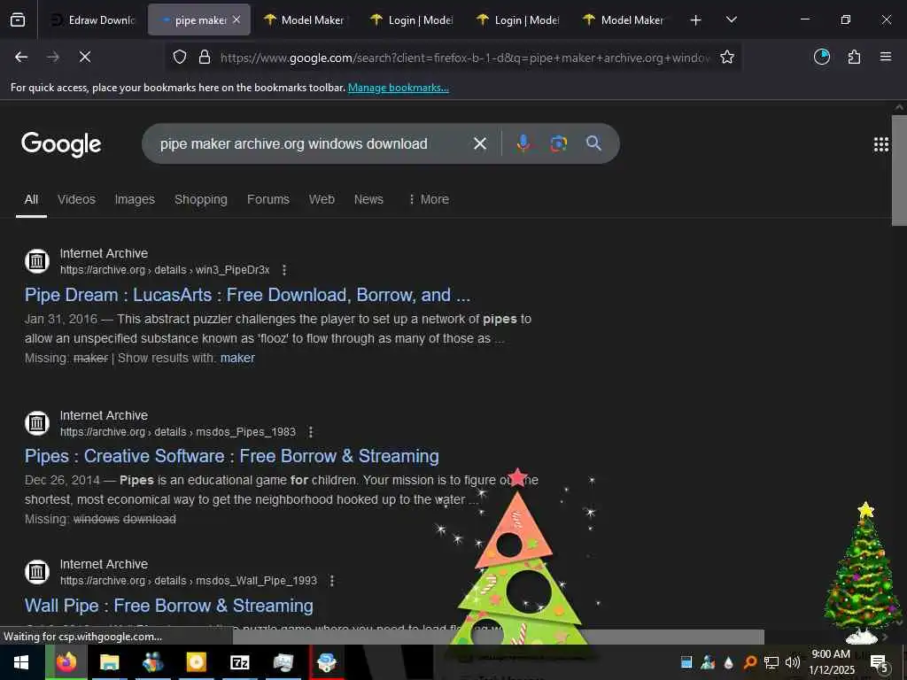907x680 pixels.
Task: Open the Pipe Dream : LucasArts result
Action: (247, 295)
